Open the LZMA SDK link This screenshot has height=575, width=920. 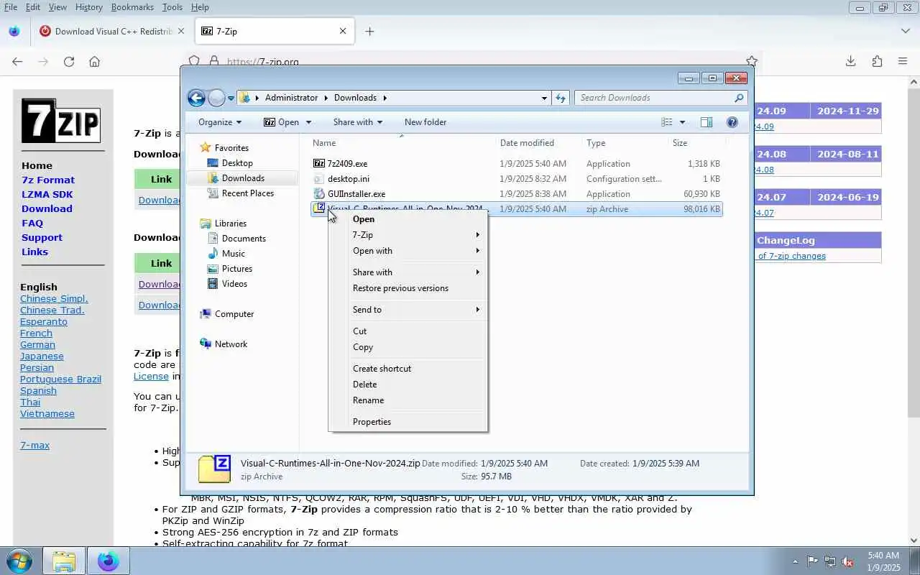tap(47, 194)
